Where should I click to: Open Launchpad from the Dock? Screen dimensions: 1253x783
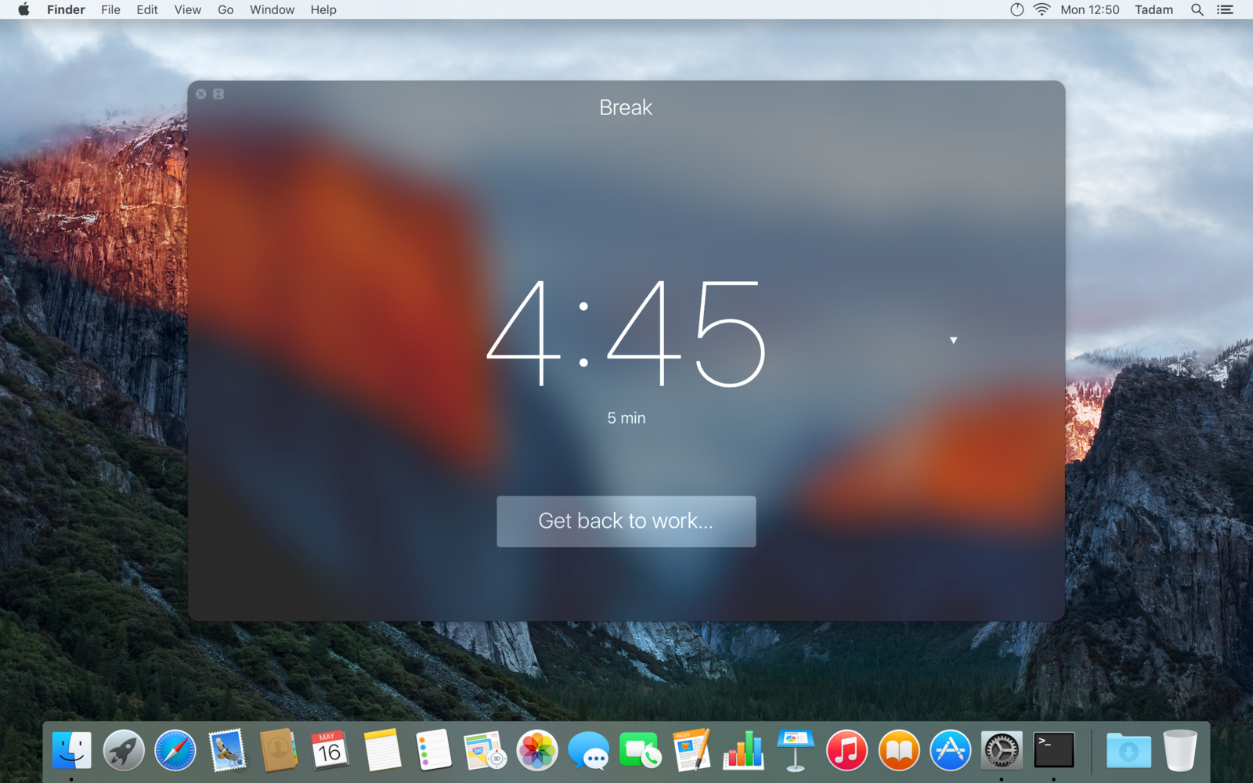(124, 750)
